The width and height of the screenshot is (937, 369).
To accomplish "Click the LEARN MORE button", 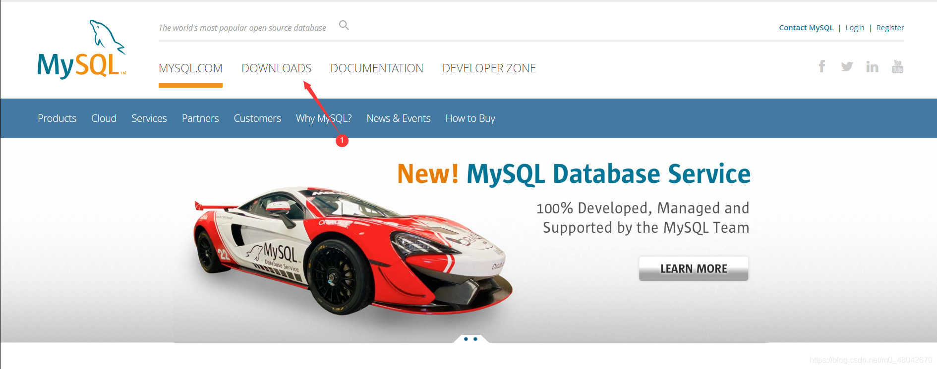I will click(694, 268).
